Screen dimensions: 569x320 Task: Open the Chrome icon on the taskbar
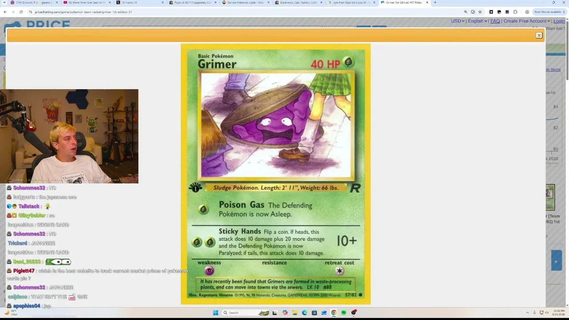point(334,313)
